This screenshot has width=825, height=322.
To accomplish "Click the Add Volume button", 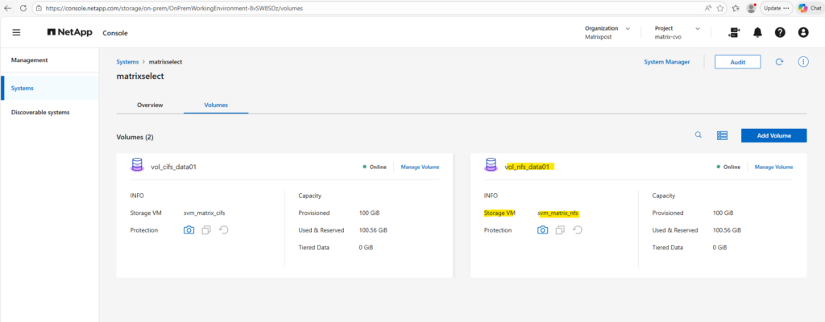I will click(x=773, y=136).
